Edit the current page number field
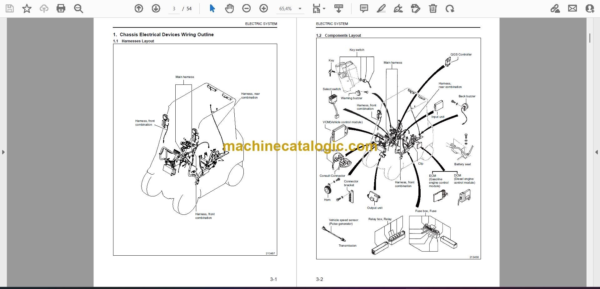 click(x=174, y=9)
